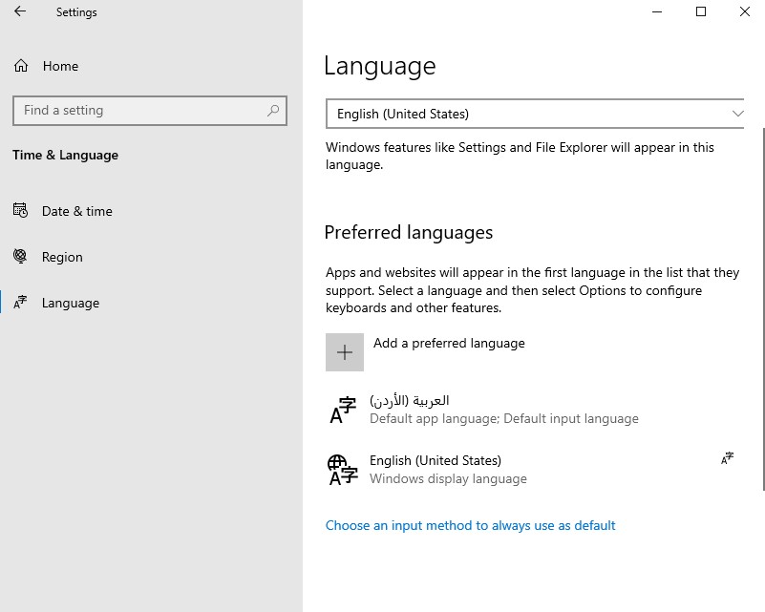
Task: Open Choose an input method link
Action: click(x=470, y=525)
